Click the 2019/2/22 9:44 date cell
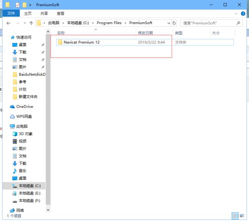Image resolution: width=249 pixels, height=222 pixels. point(151,42)
